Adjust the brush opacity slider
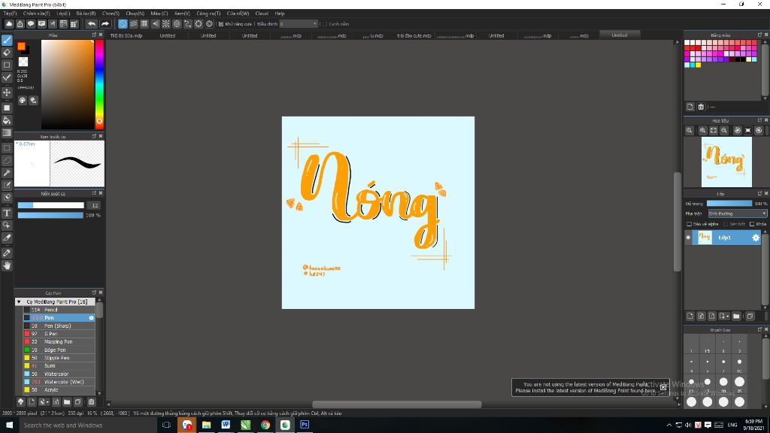The image size is (770, 433). pyautogui.click(x=51, y=215)
